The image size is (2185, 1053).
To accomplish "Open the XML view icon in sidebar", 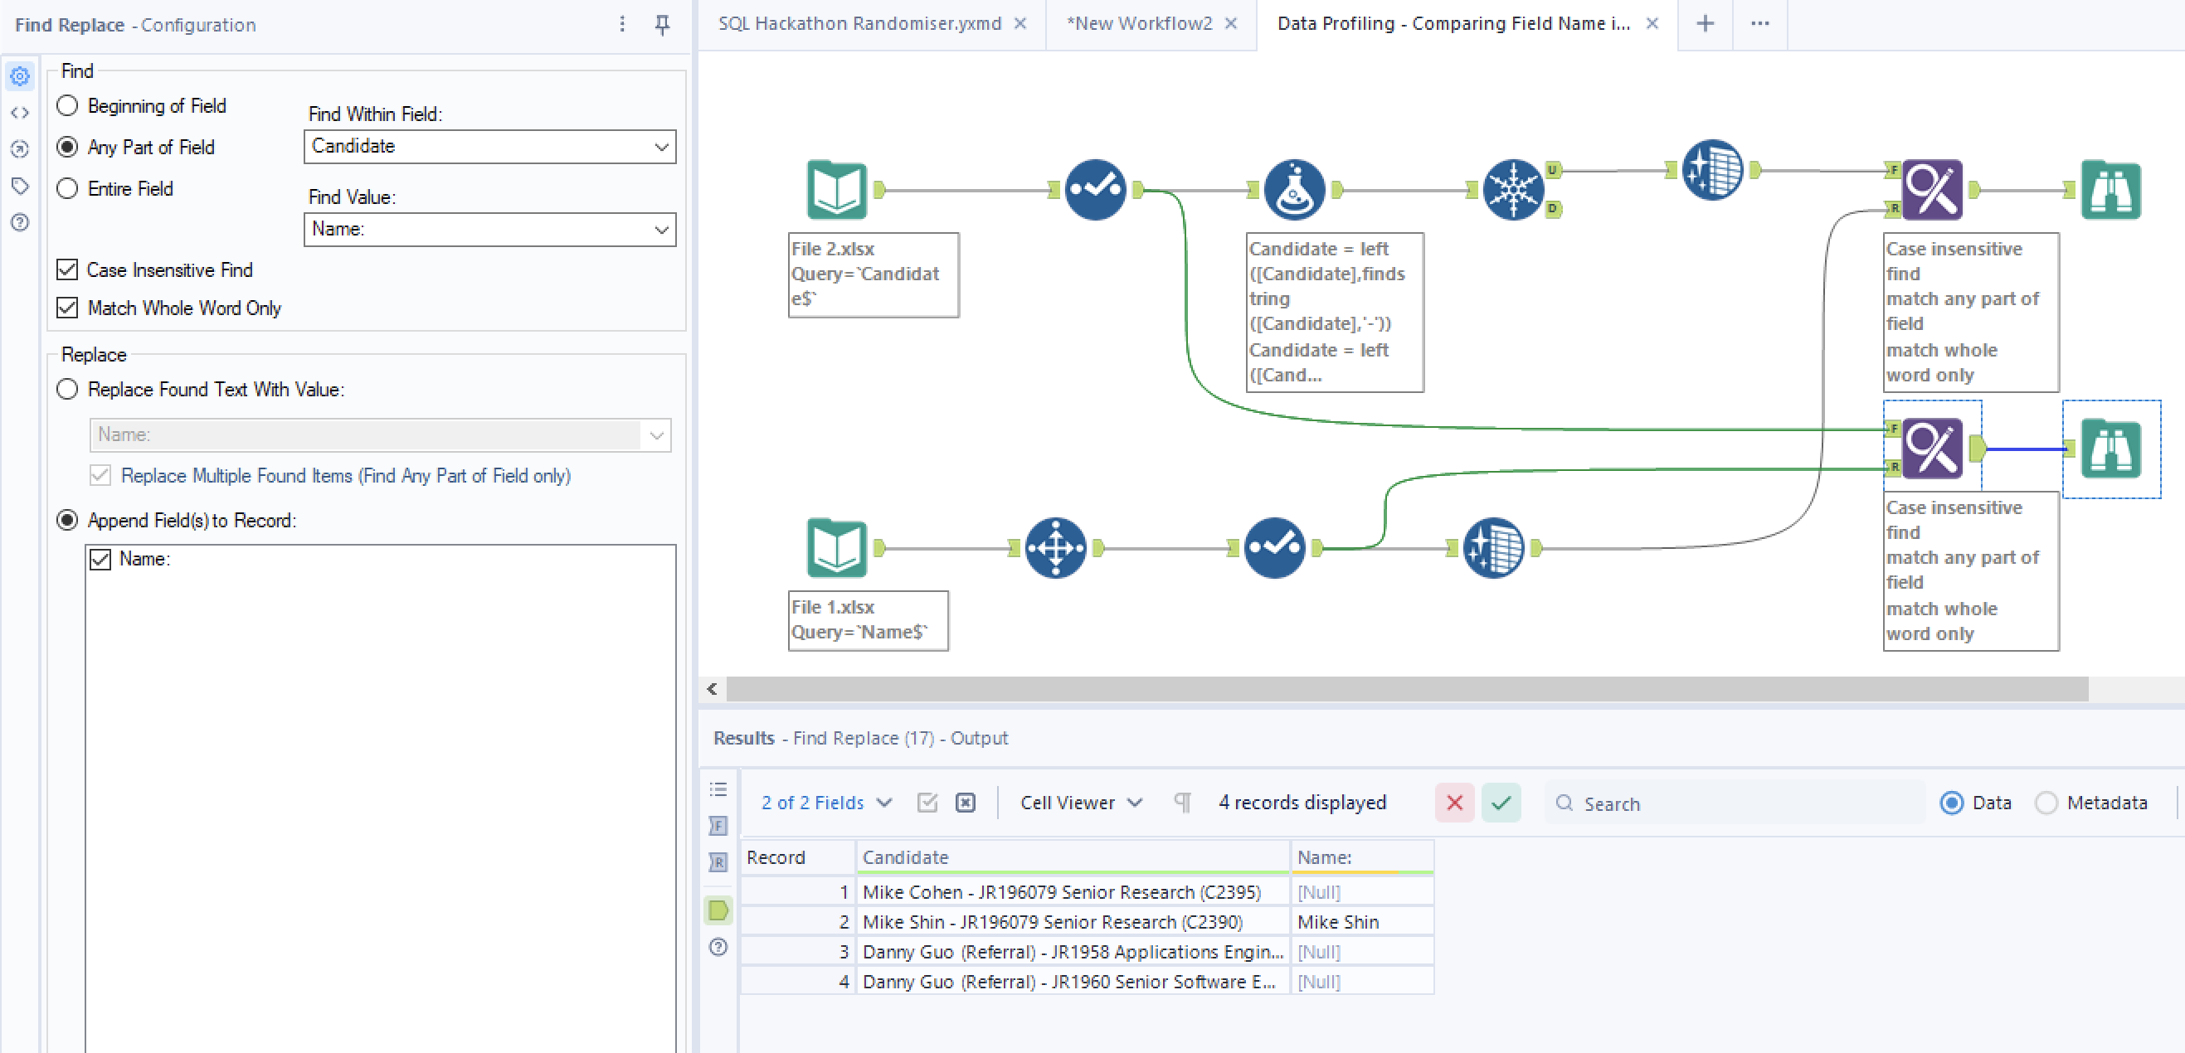I will click(21, 113).
